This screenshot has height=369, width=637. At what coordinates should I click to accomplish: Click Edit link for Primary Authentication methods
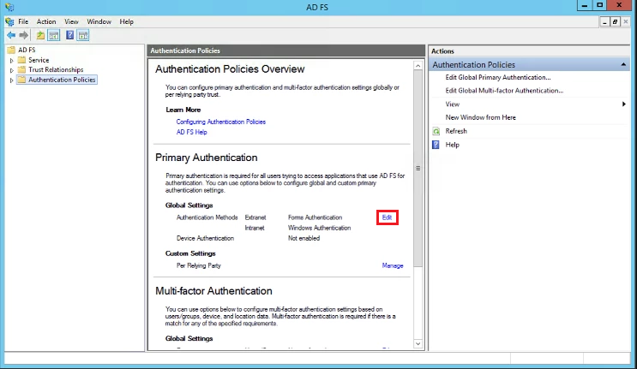coord(387,217)
